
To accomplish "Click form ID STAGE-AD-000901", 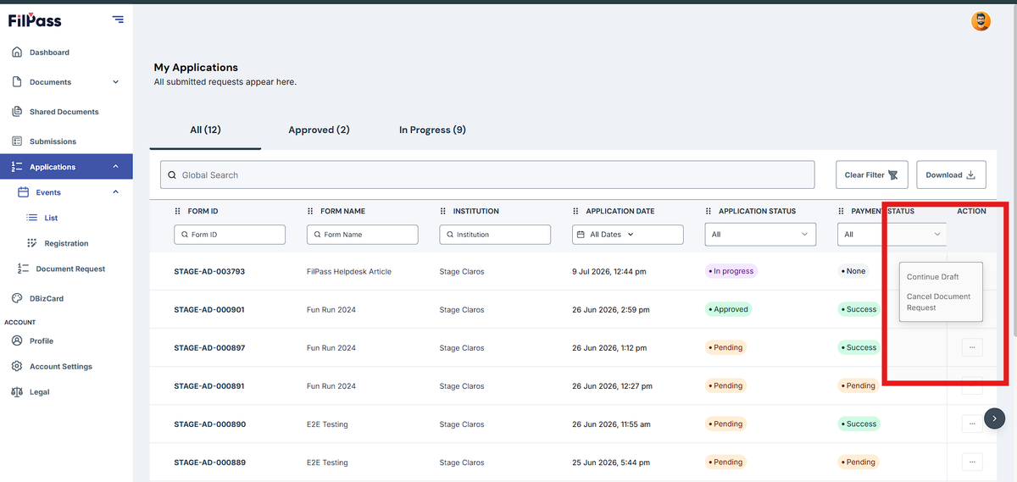I will (209, 309).
